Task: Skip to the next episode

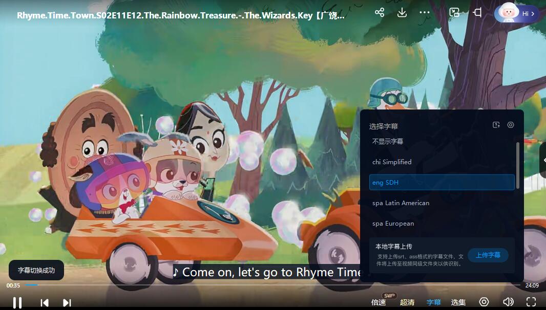Action: click(x=67, y=303)
